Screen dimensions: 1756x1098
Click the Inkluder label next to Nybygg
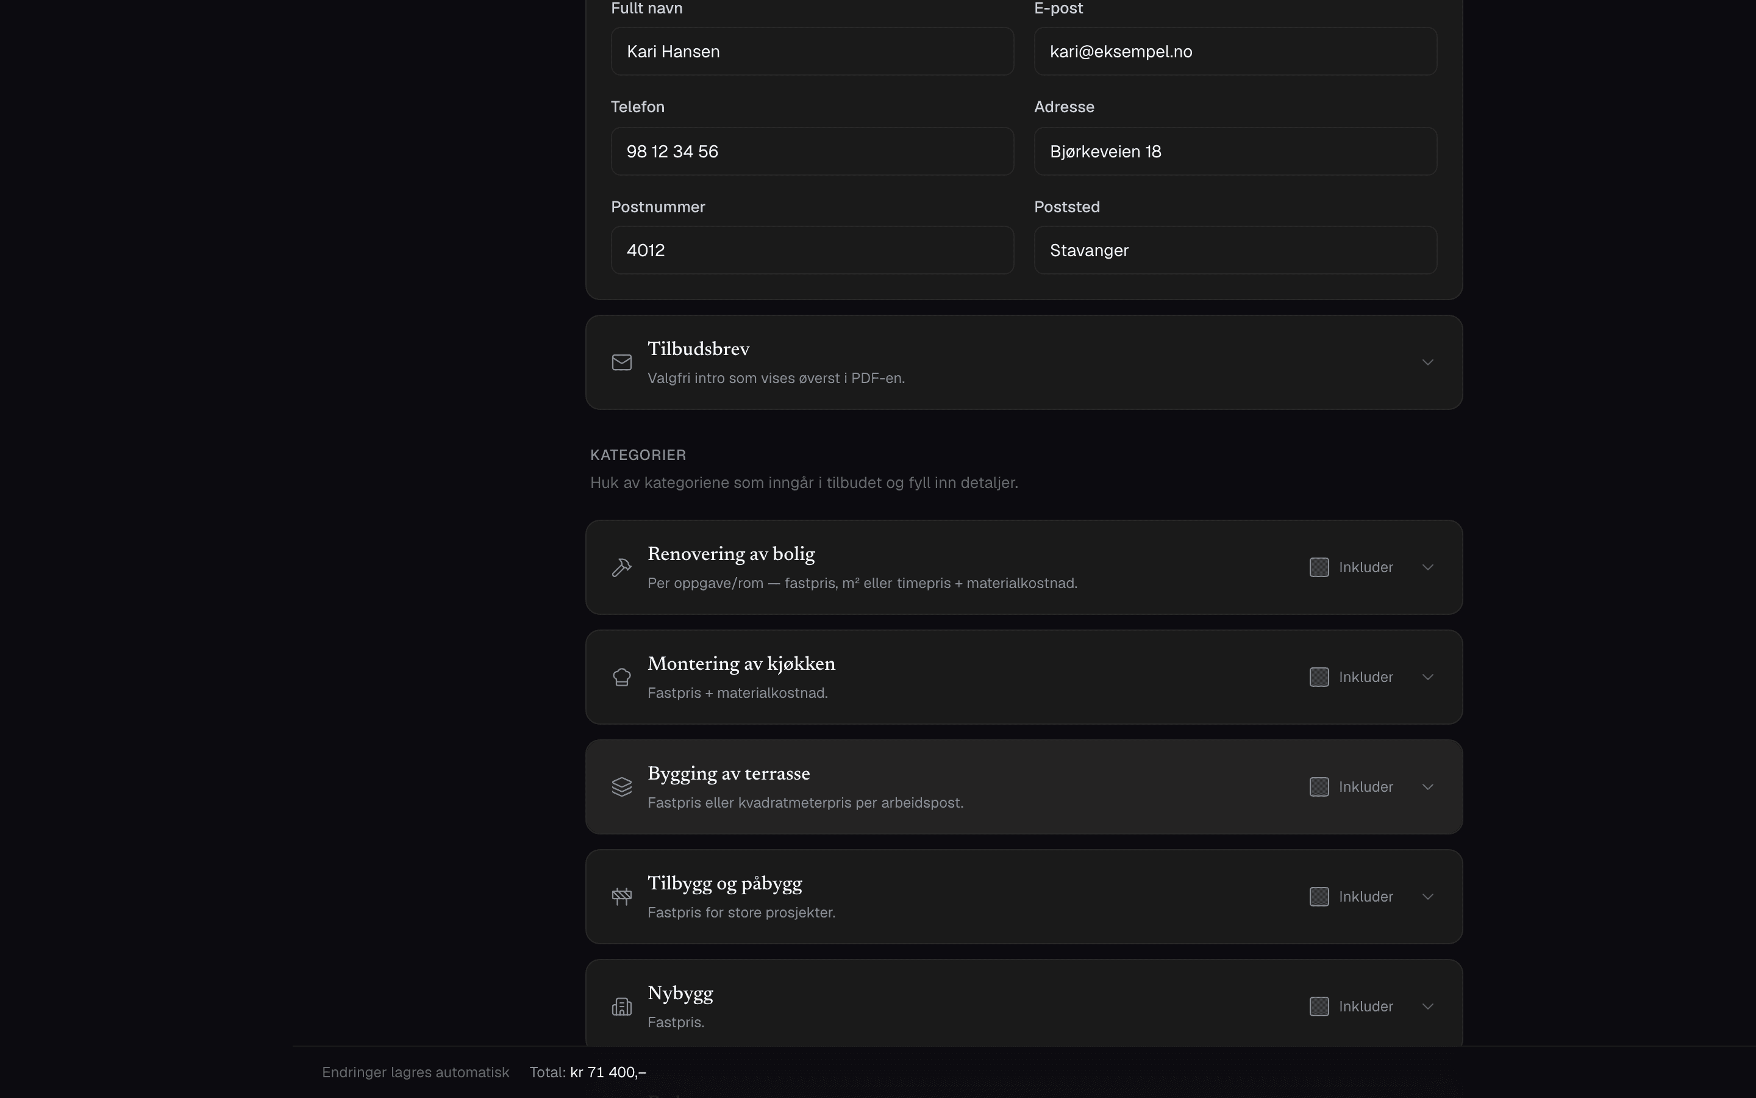pos(1366,1006)
